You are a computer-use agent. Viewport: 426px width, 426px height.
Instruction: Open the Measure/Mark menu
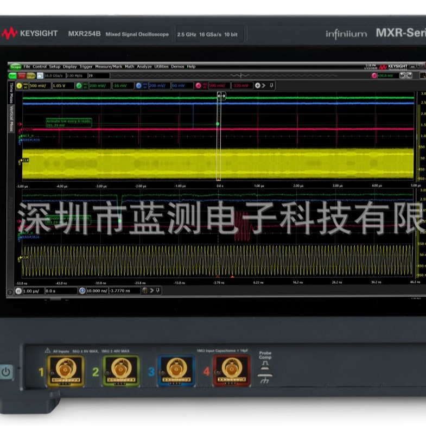[x=109, y=67]
